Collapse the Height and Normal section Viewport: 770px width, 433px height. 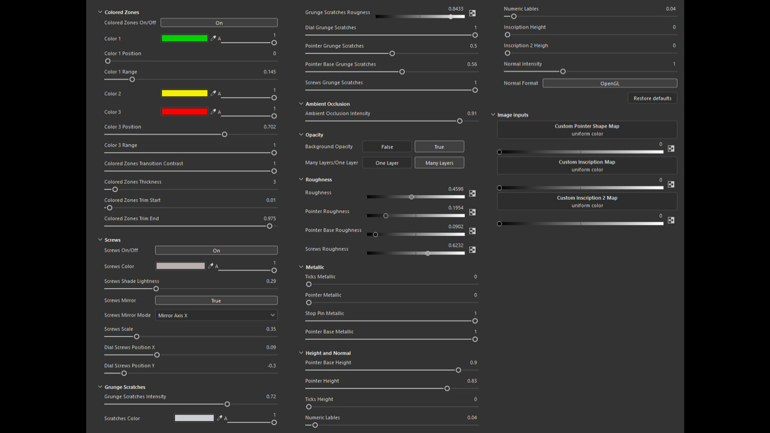tap(301, 353)
